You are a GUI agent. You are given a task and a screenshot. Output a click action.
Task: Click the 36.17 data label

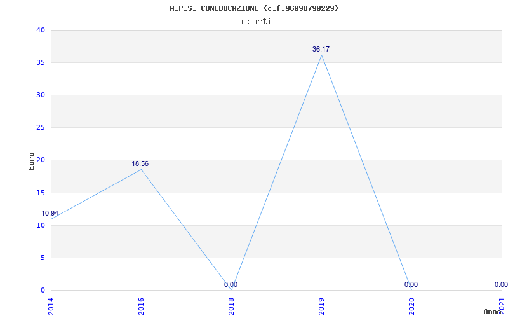click(321, 50)
